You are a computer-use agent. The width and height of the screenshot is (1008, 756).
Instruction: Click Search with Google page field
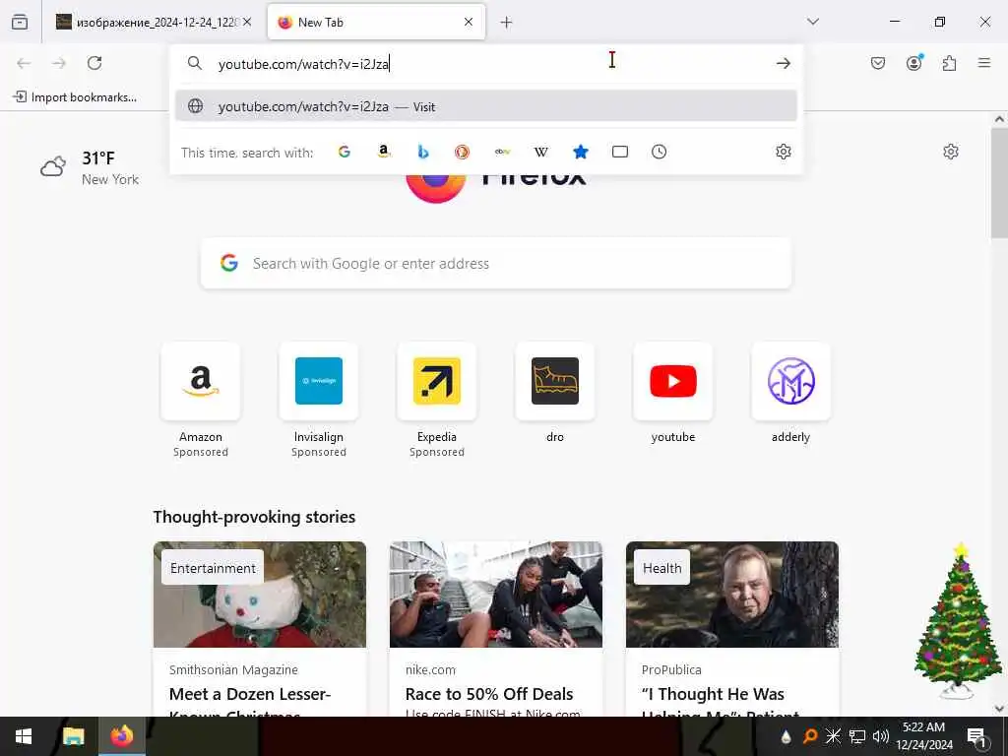tap(496, 264)
